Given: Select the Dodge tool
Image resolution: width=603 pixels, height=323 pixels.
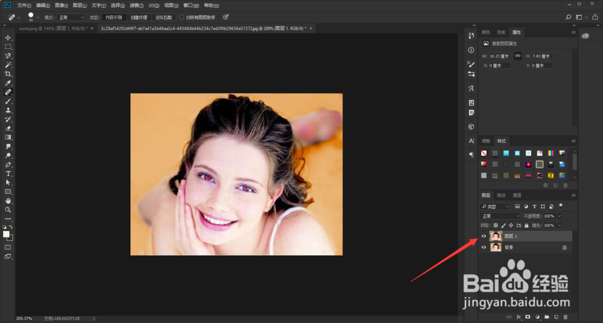Looking at the screenshot, I should tap(8, 155).
